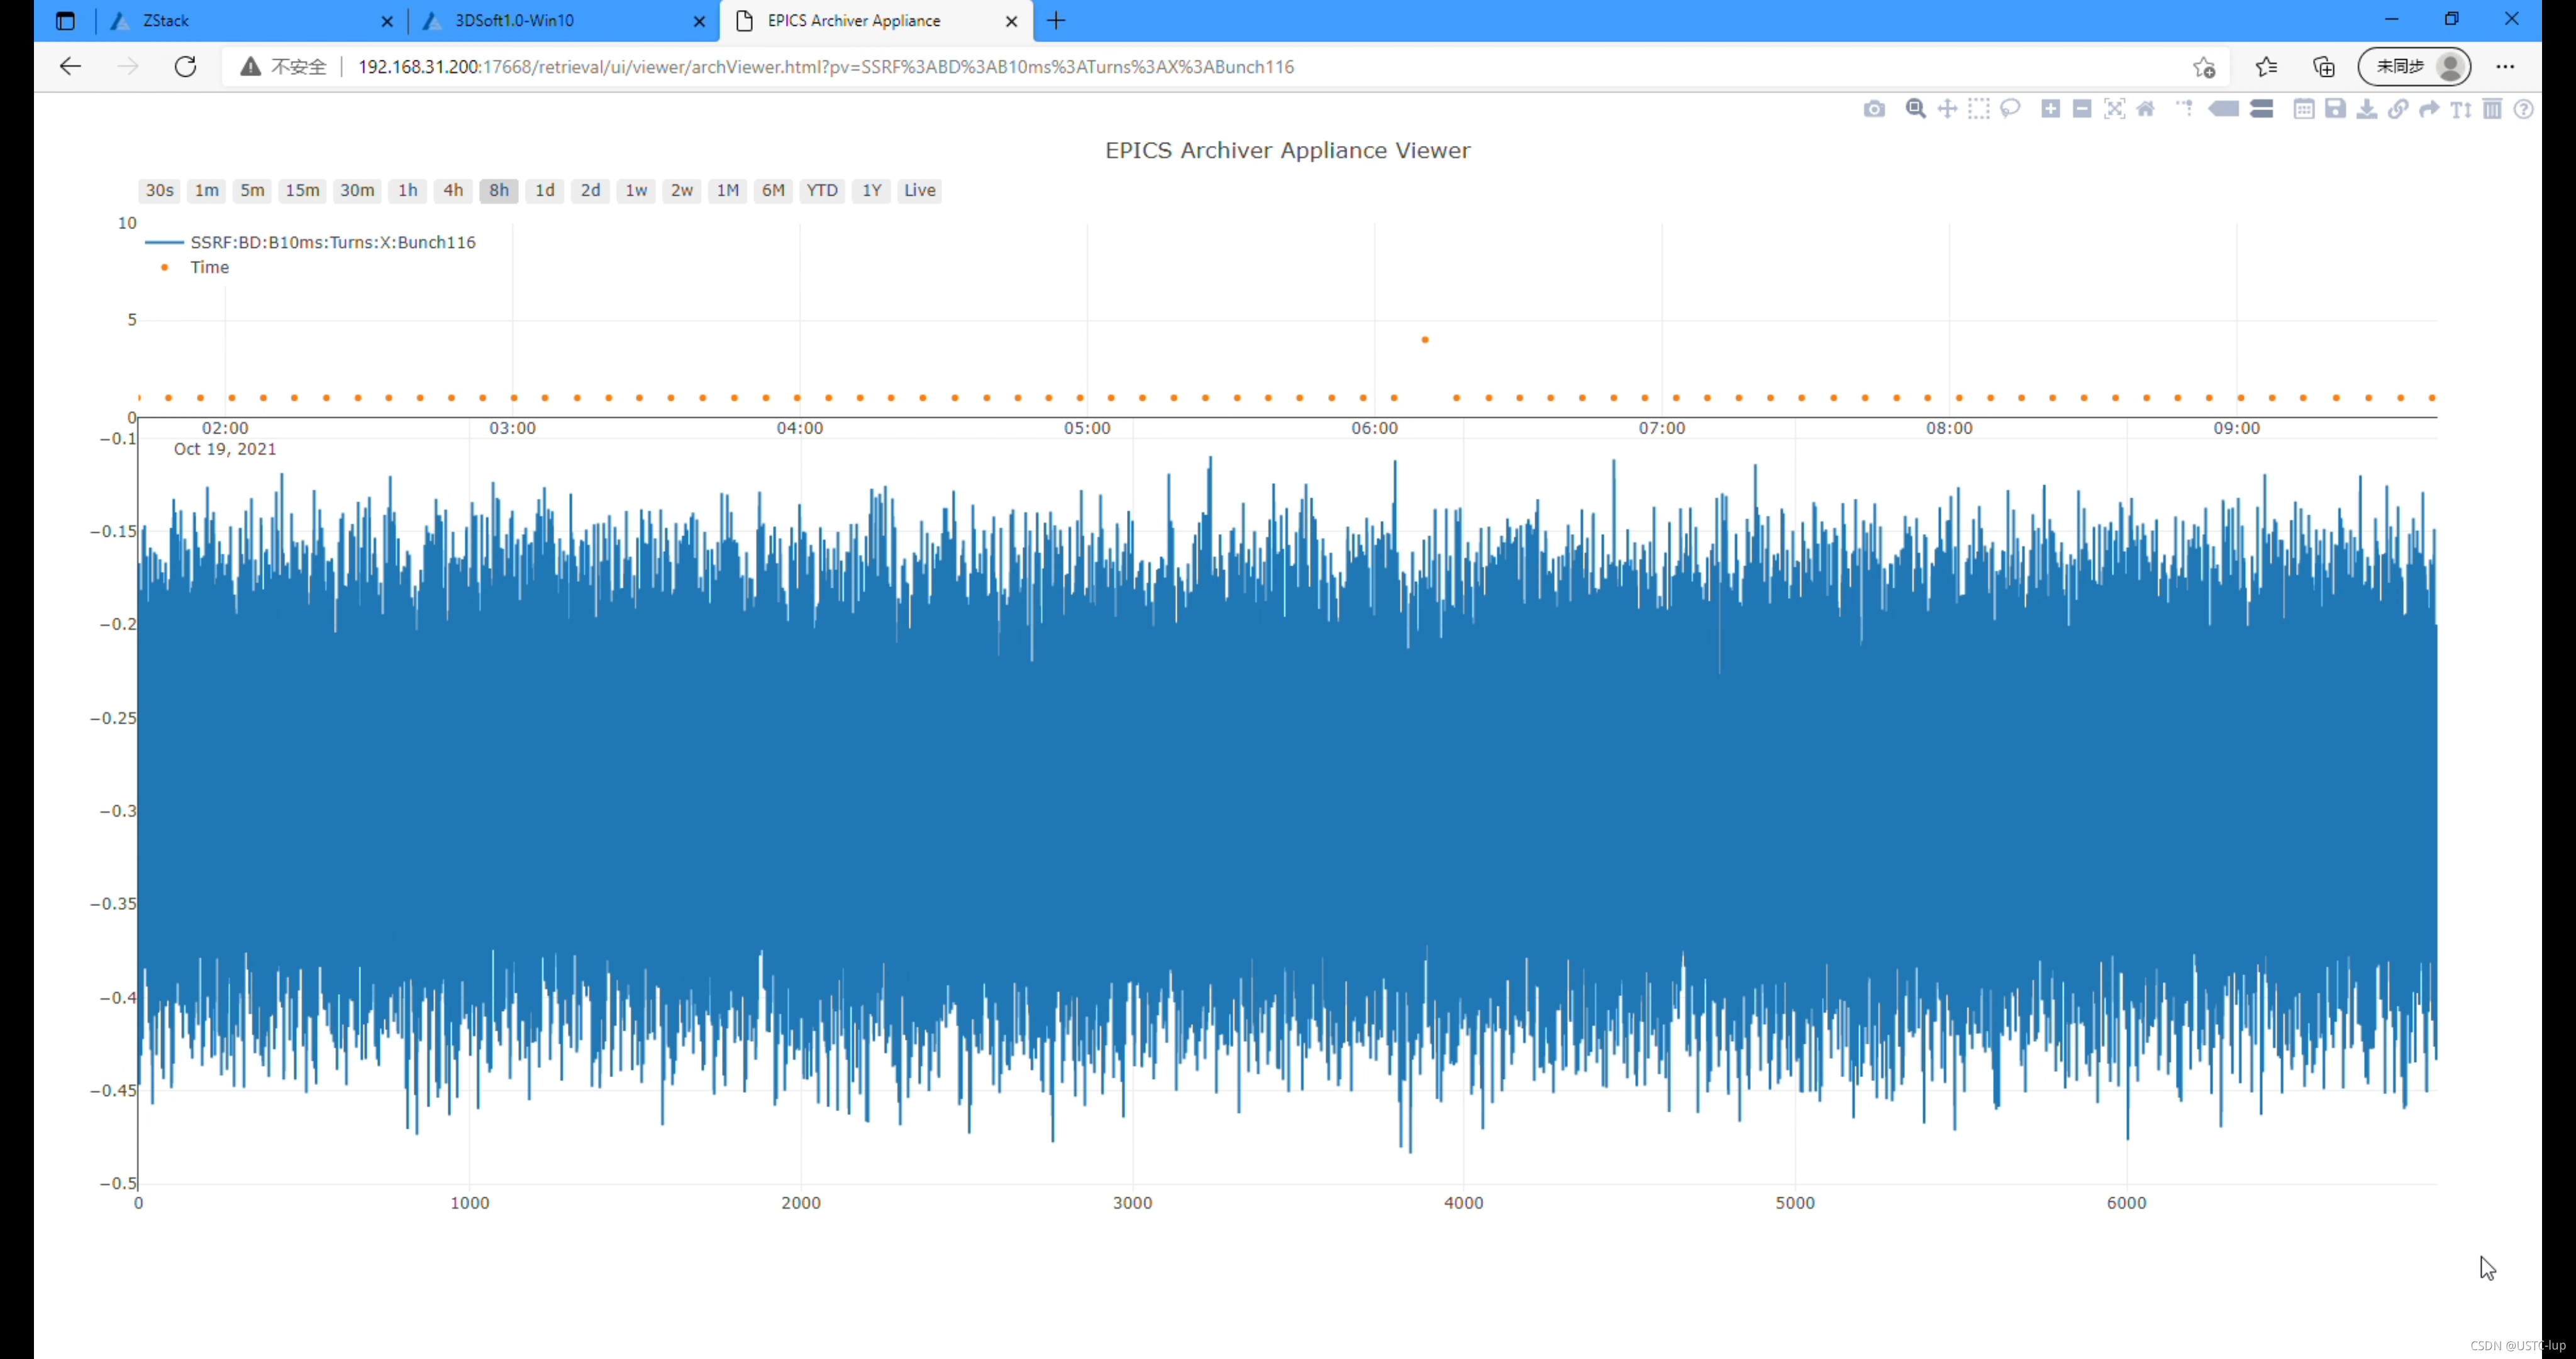The height and width of the screenshot is (1359, 2576).
Task: Toggle the SSRF:BD:B10ms:Turns:X:Bunch116 legend trace
Action: point(332,242)
